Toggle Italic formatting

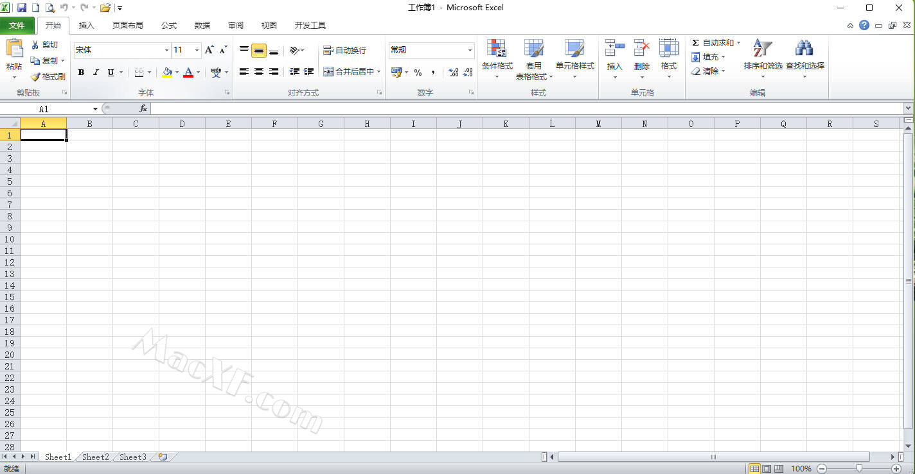(x=96, y=72)
